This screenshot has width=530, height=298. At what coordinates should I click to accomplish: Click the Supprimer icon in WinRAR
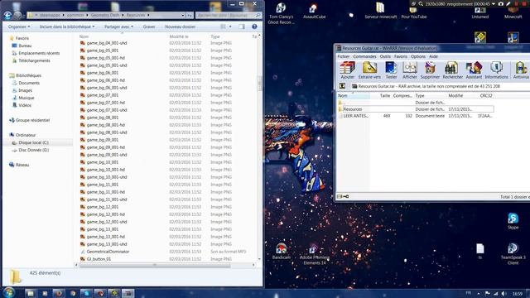[430, 70]
